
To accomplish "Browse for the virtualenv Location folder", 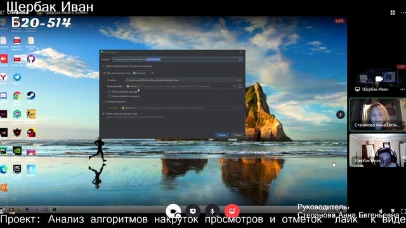I will (240, 80).
